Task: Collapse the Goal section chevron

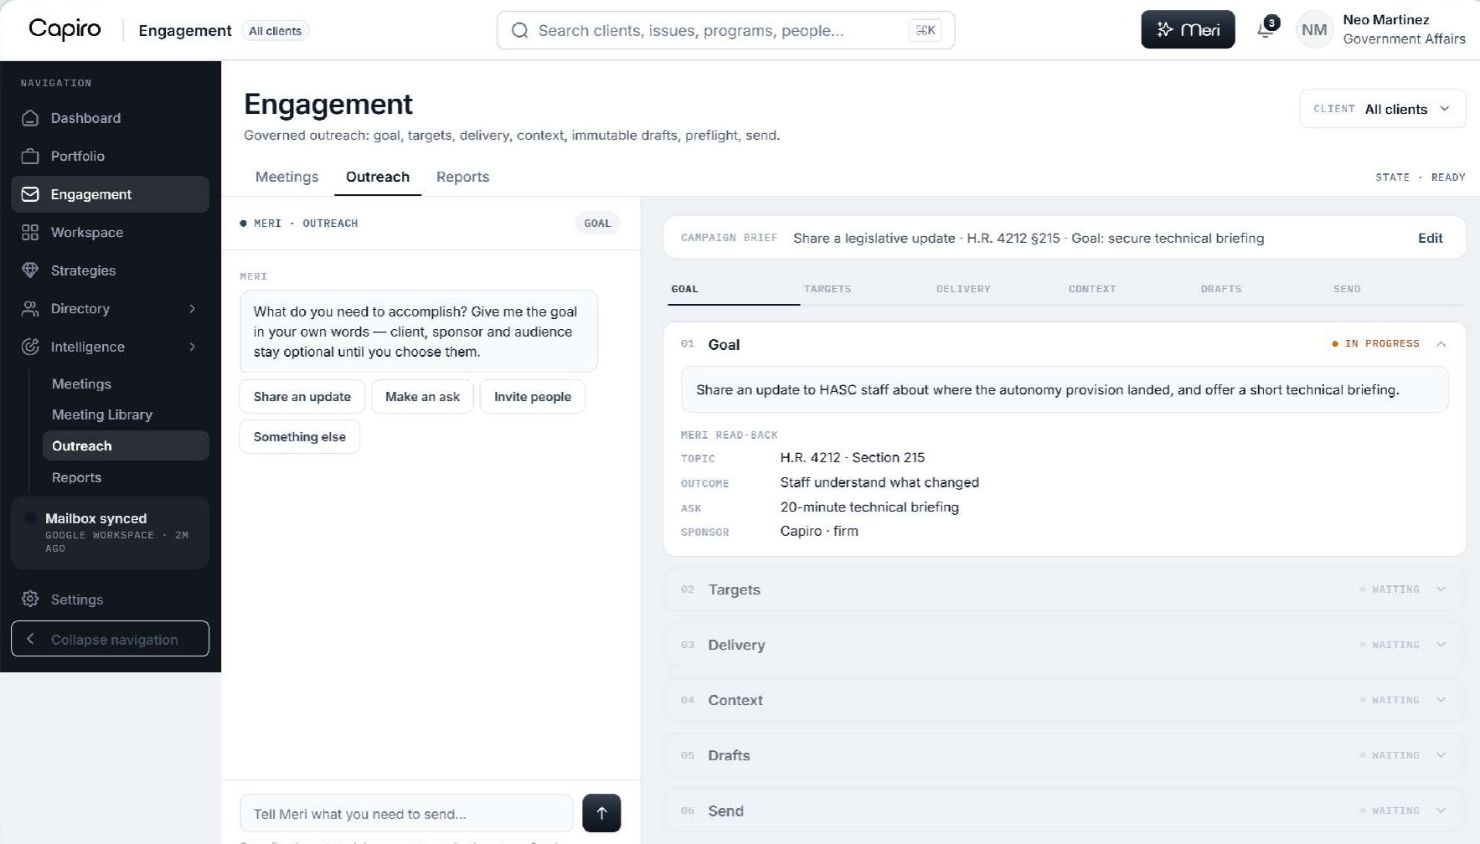Action: point(1441,344)
